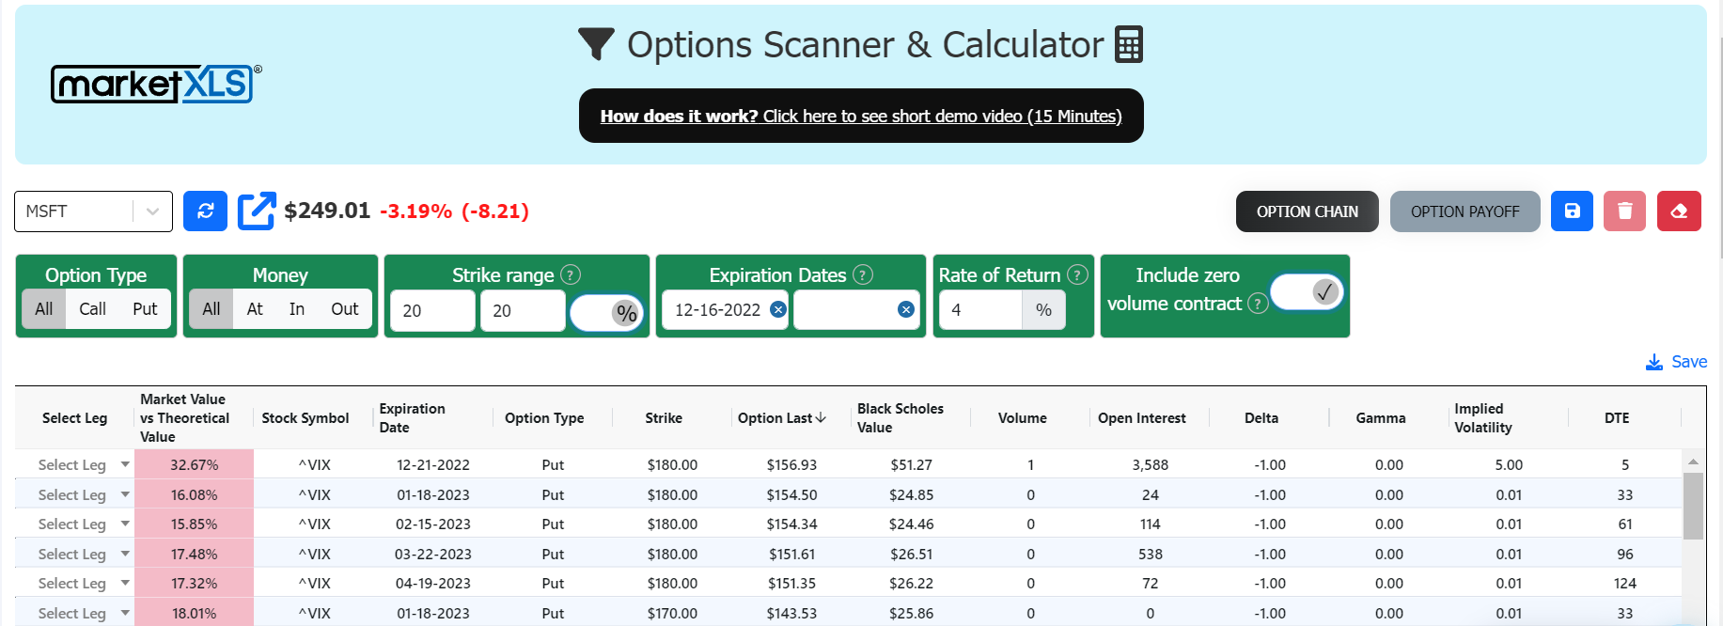This screenshot has height=626, width=1723.
Task: Click the calculator icon in title
Action: [1129, 44]
